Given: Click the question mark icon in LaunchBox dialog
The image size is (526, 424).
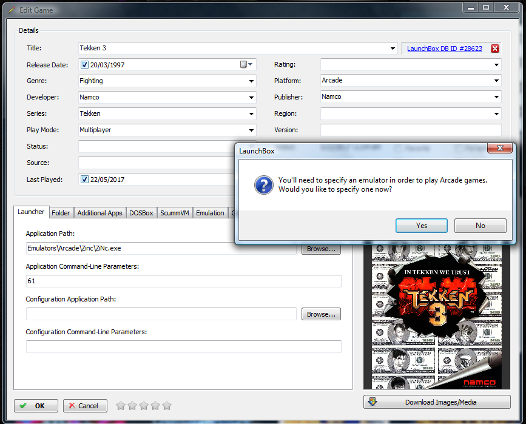Looking at the screenshot, I should 264,185.
